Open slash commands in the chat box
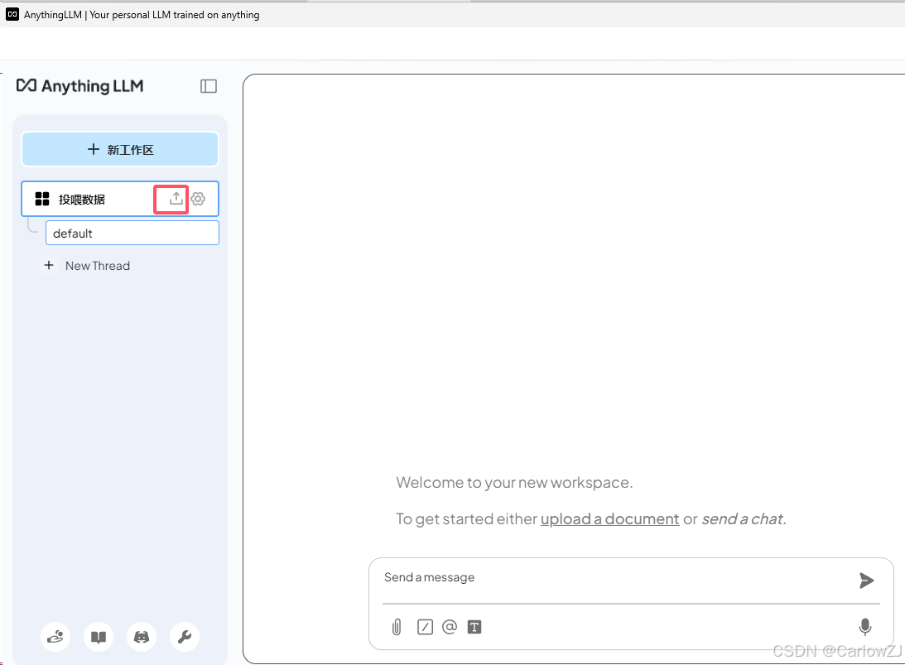The width and height of the screenshot is (905, 665). pos(425,627)
